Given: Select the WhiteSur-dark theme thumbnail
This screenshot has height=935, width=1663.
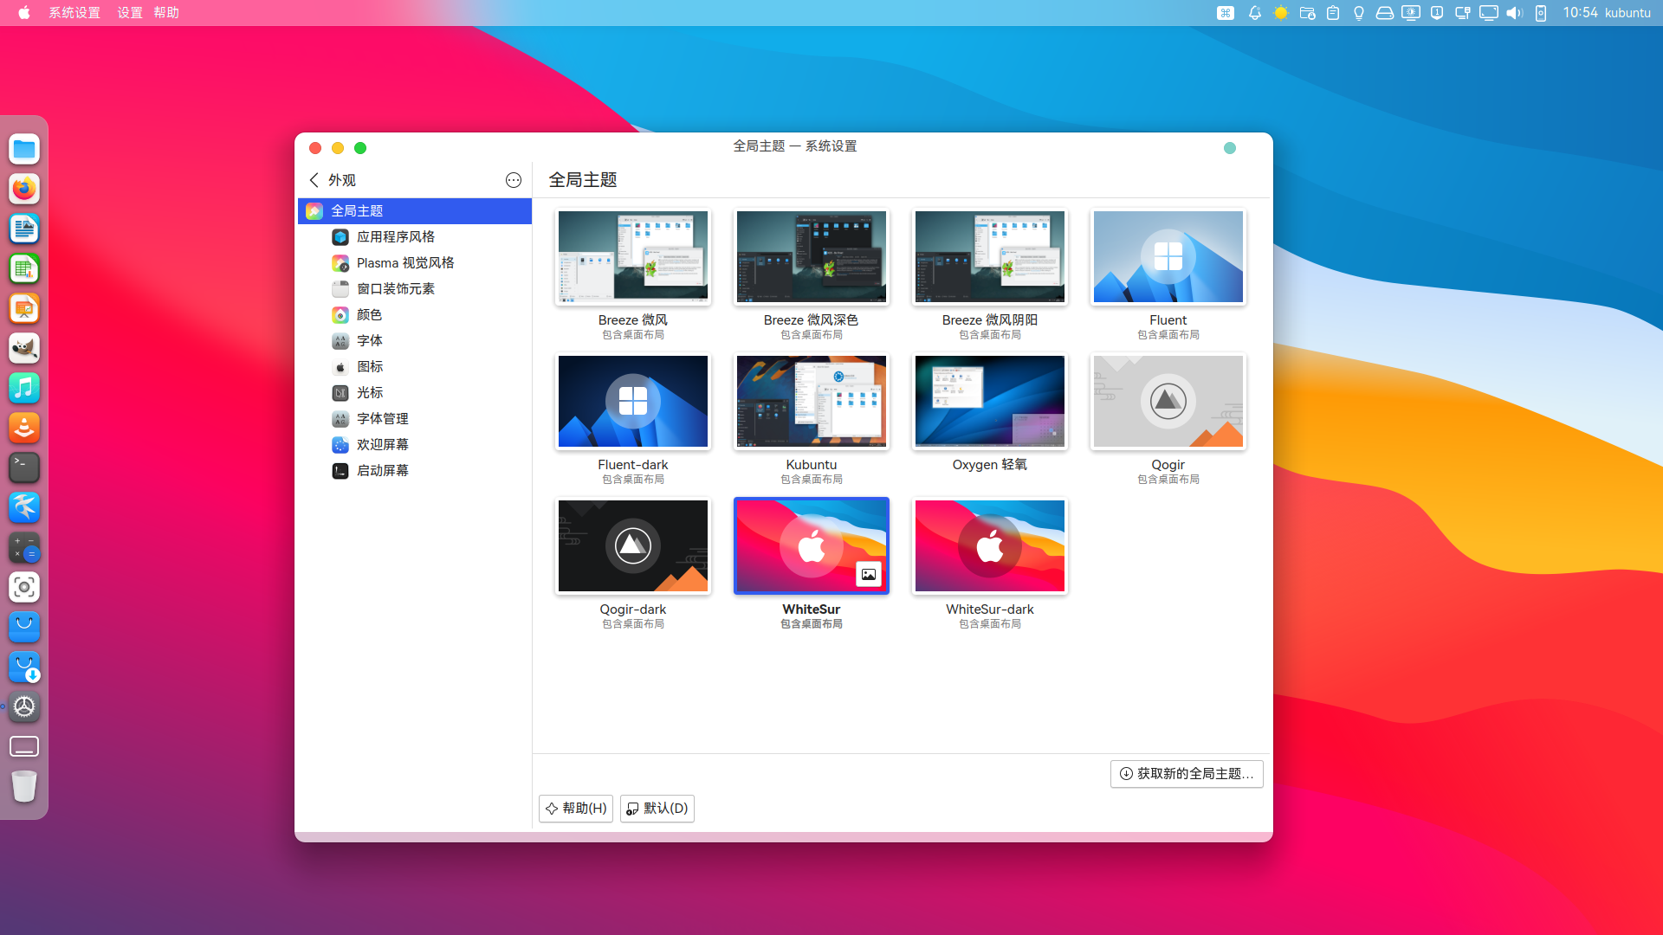Looking at the screenshot, I should click(x=990, y=546).
